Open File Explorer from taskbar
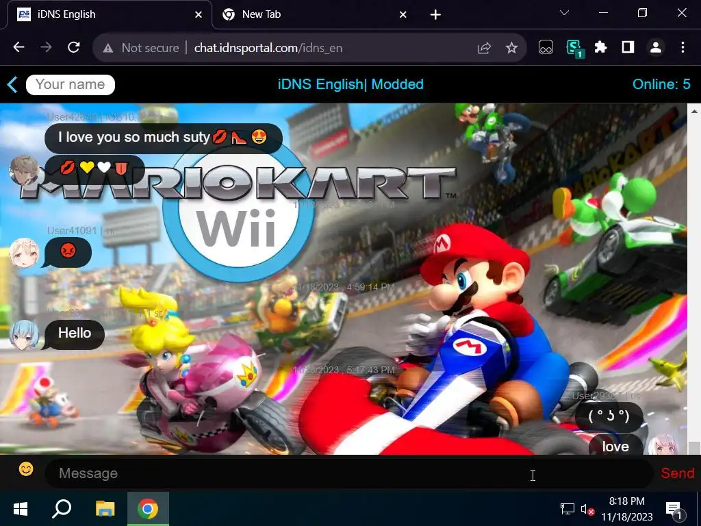 pos(105,509)
